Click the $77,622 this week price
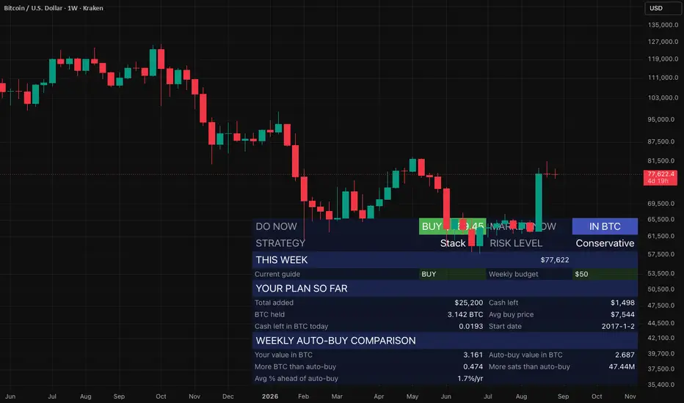 [555, 260]
